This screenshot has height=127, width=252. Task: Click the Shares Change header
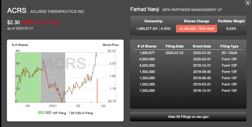[x=196, y=21]
